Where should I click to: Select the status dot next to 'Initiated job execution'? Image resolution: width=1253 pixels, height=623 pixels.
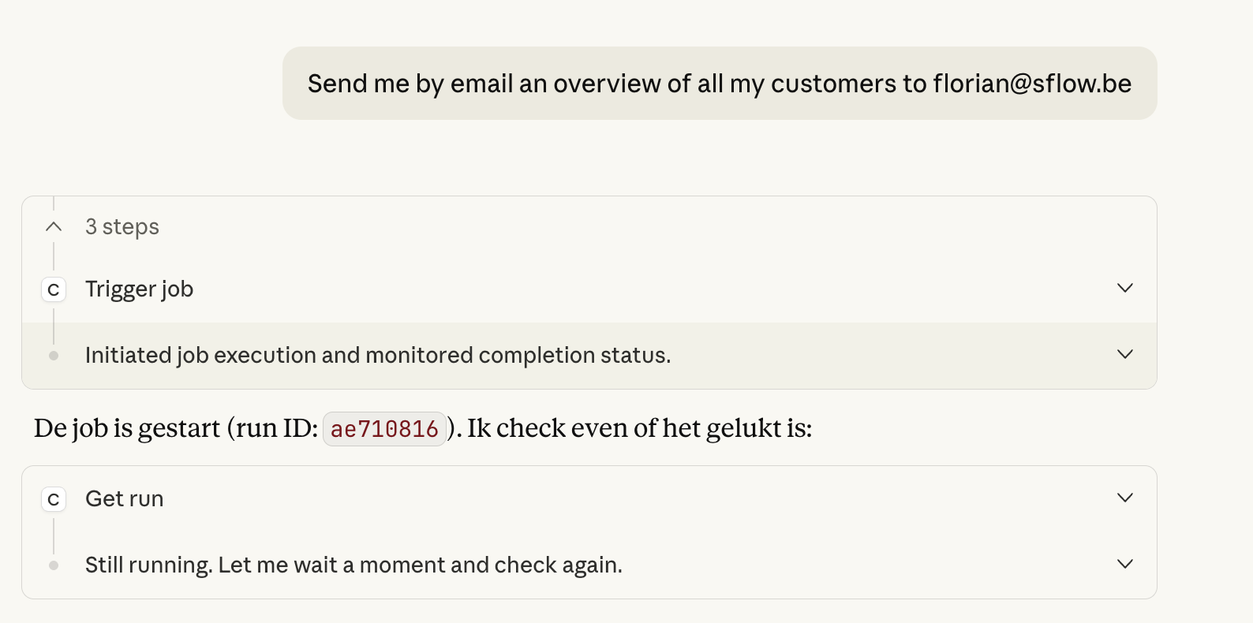53,355
